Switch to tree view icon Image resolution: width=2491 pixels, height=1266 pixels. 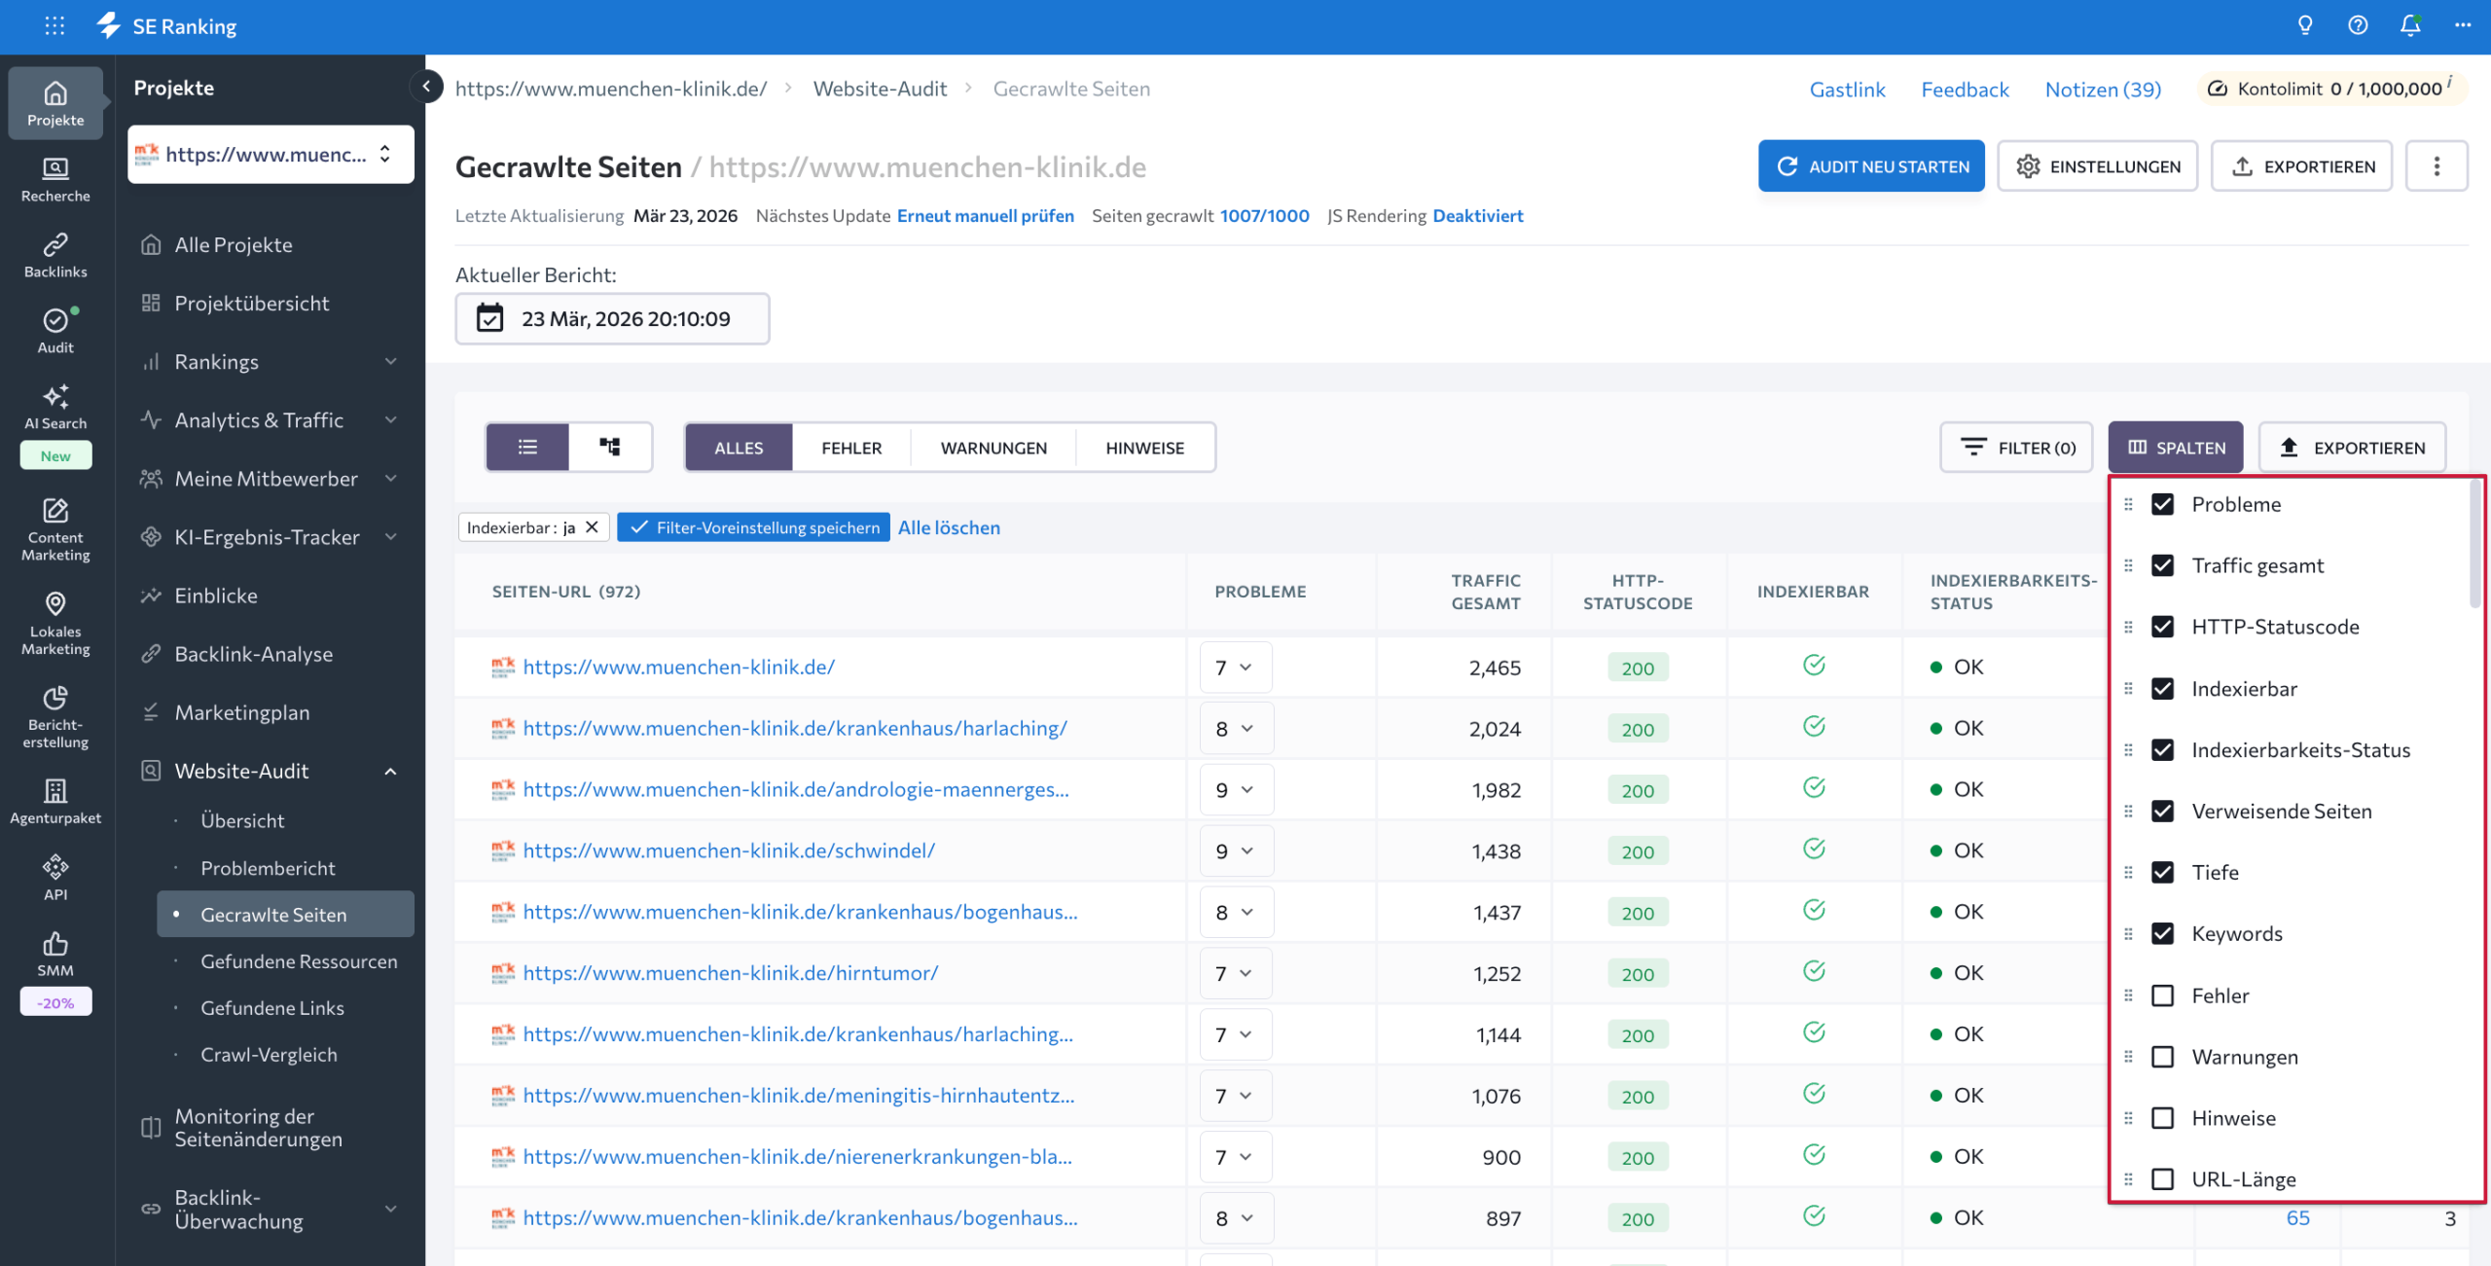(x=610, y=447)
